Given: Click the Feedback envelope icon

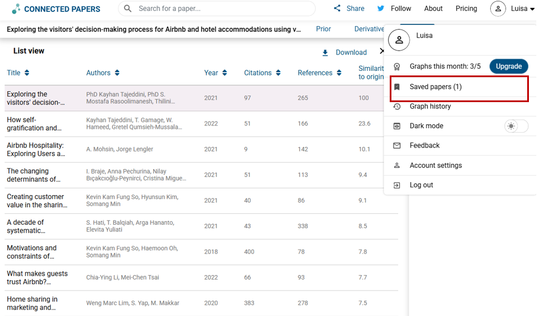Looking at the screenshot, I should [398, 146].
